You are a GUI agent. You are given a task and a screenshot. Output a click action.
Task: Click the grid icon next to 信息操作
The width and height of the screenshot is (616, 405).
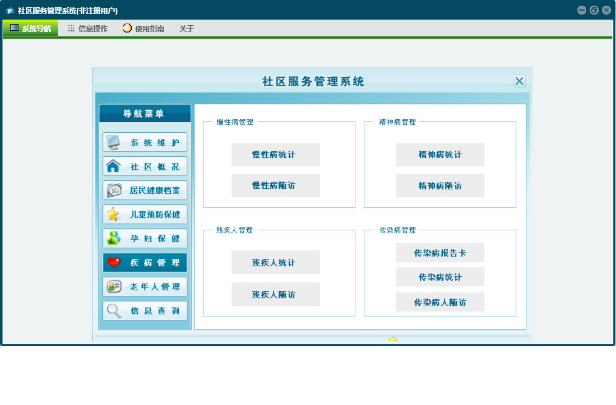pos(71,28)
